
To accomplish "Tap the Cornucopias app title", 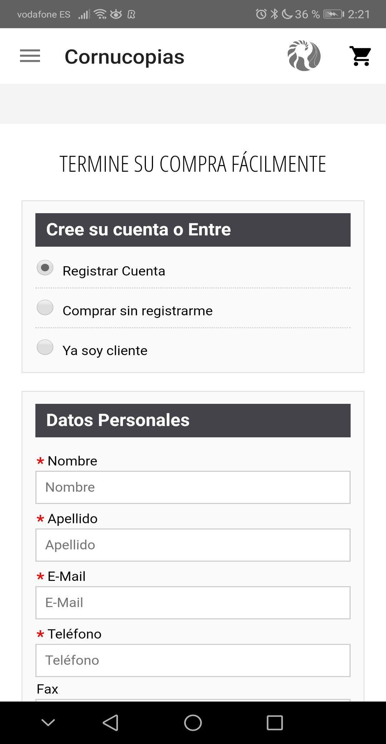I will [x=124, y=57].
